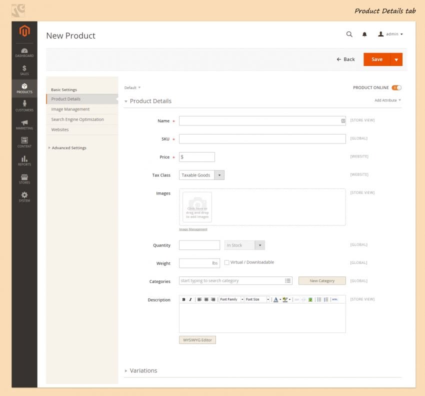Open notifications bell
Image resolution: width=425 pixels, height=396 pixels.
point(364,34)
